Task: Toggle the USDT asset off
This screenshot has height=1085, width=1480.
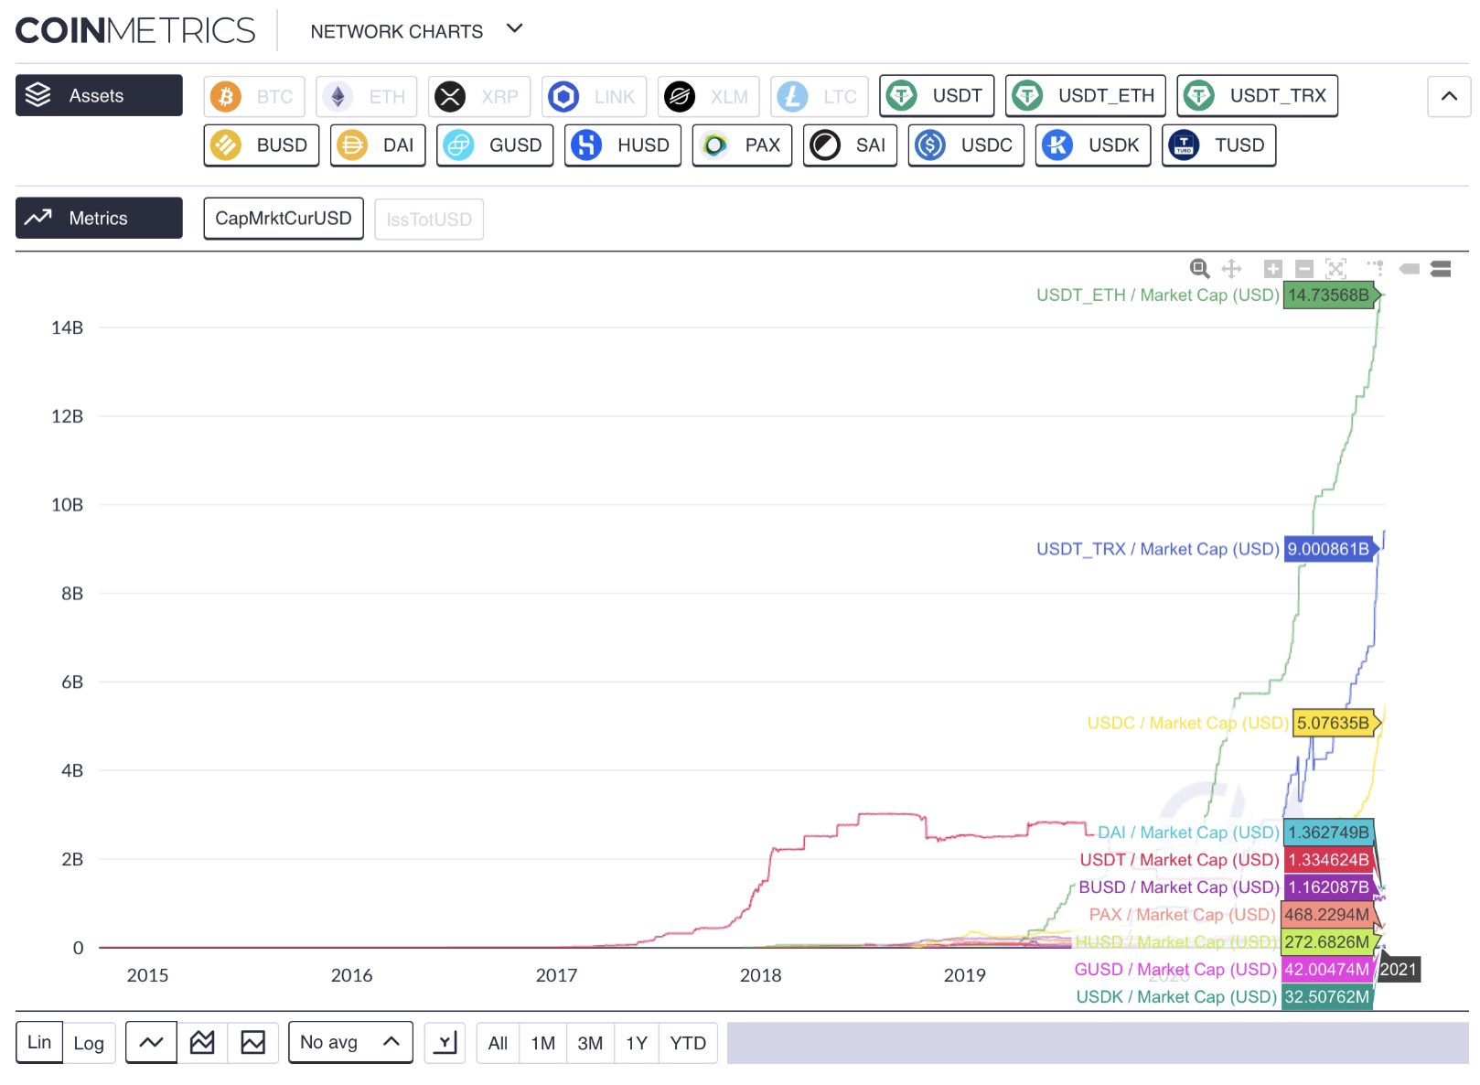Action: [x=937, y=95]
